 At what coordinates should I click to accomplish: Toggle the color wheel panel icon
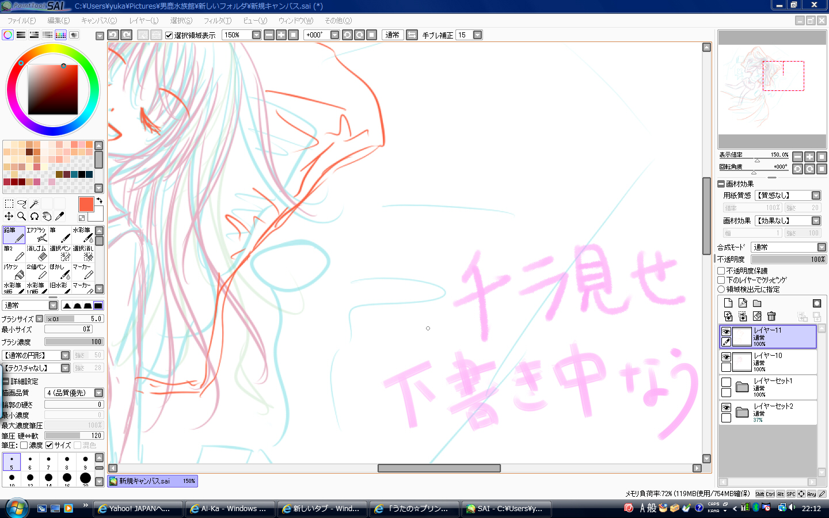click(7, 35)
